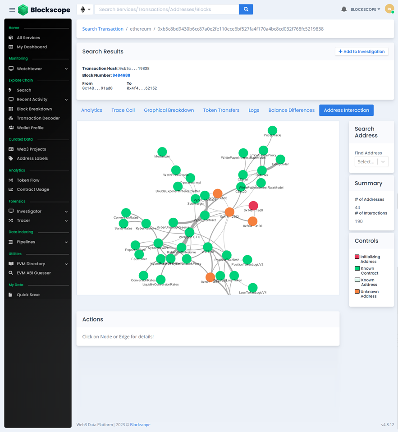Open the Balance Differences tab
Viewport: 398px width, 432px height.
pyautogui.click(x=292, y=110)
